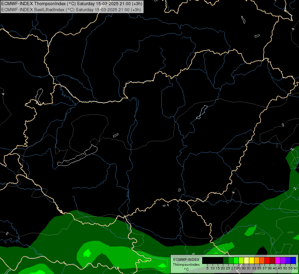This screenshot has height=274, width=299.
Task: Select the blue 55–60 legend swatch
Action: click(x=293, y=260)
